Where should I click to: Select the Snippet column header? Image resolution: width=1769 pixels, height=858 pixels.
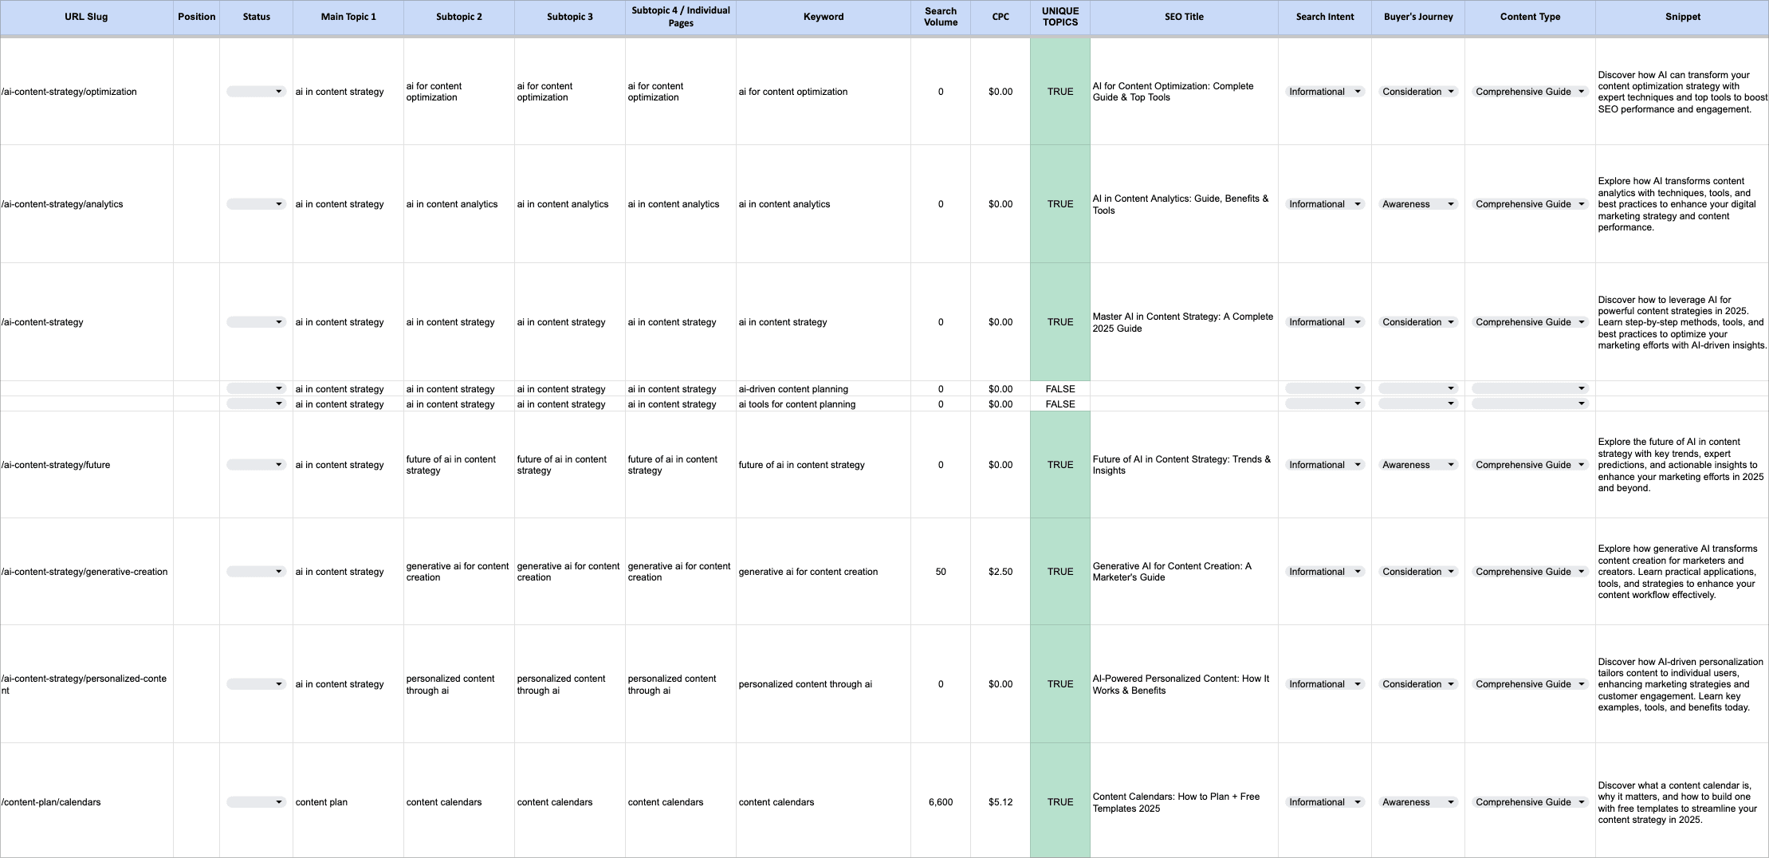[1682, 17]
